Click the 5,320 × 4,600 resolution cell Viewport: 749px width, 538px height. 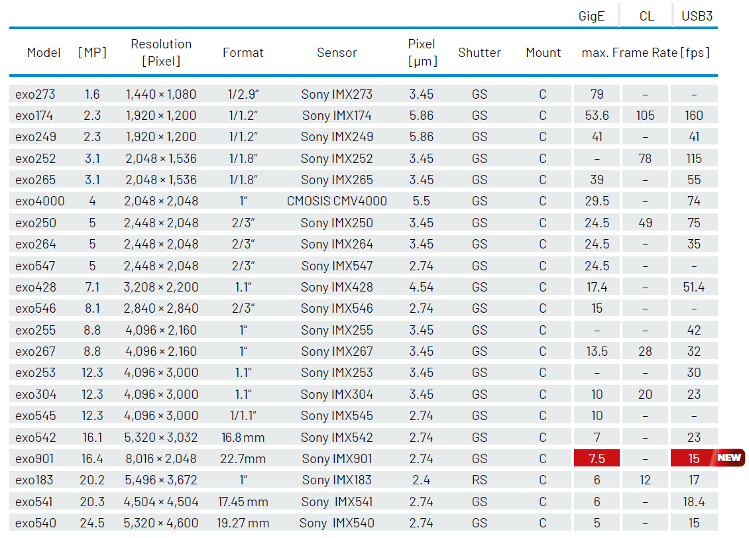click(161, 523)
